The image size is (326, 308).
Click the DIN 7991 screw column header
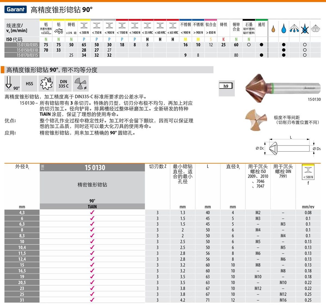pyautogui.click(x=283, y=171)
